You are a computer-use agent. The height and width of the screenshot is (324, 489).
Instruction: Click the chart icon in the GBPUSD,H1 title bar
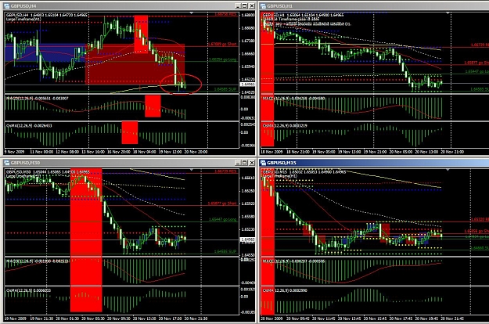click(x=263, y=5)
